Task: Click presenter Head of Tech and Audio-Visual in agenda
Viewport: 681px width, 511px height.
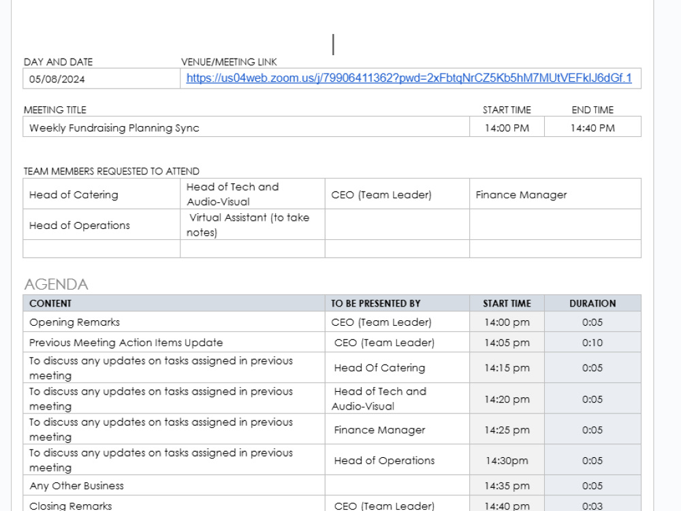Action: [397, 399]
